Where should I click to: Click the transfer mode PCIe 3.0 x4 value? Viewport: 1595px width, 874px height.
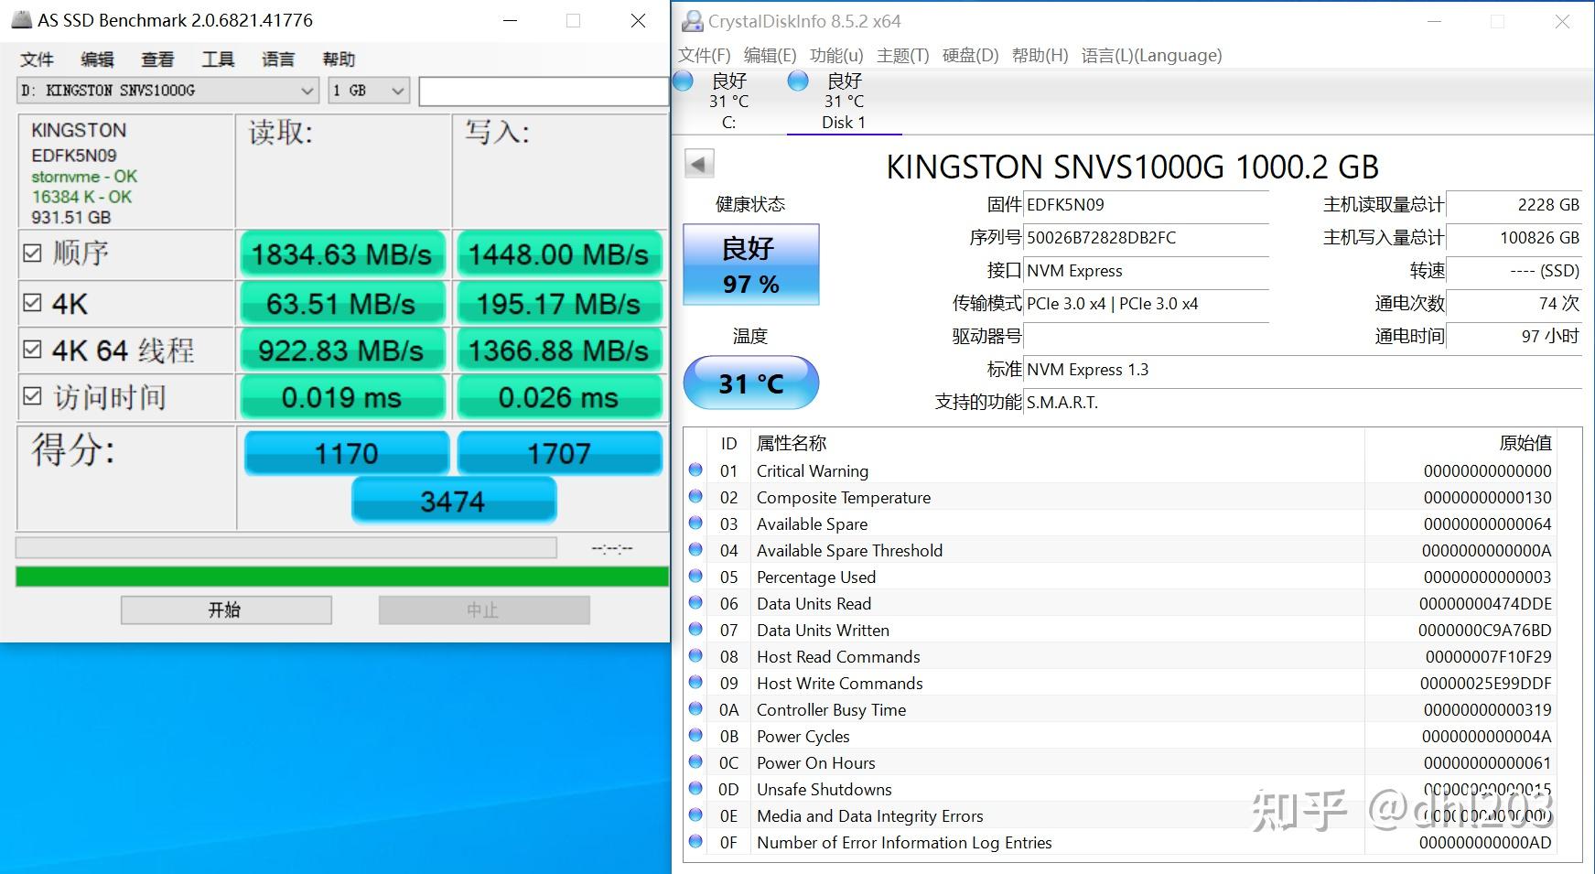1112,304
